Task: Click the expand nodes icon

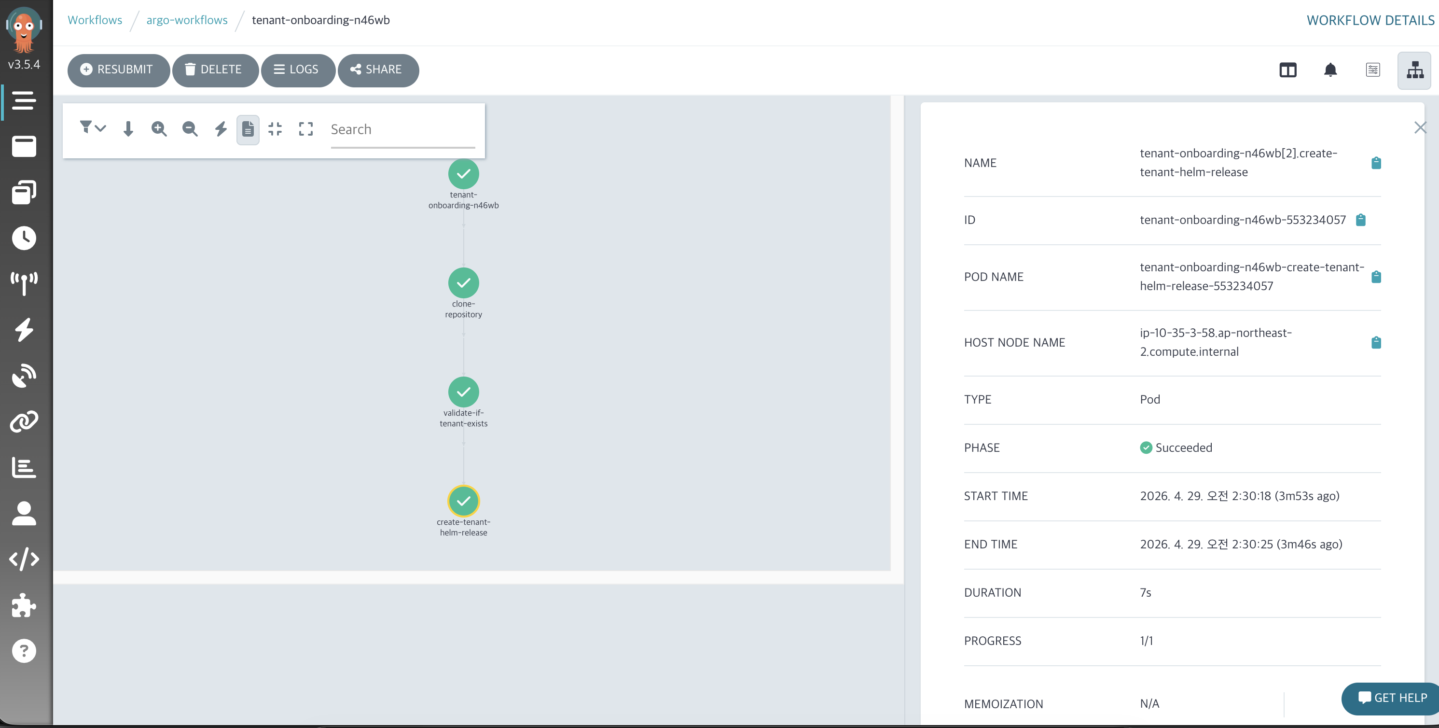Action: [x=305, y=129]
